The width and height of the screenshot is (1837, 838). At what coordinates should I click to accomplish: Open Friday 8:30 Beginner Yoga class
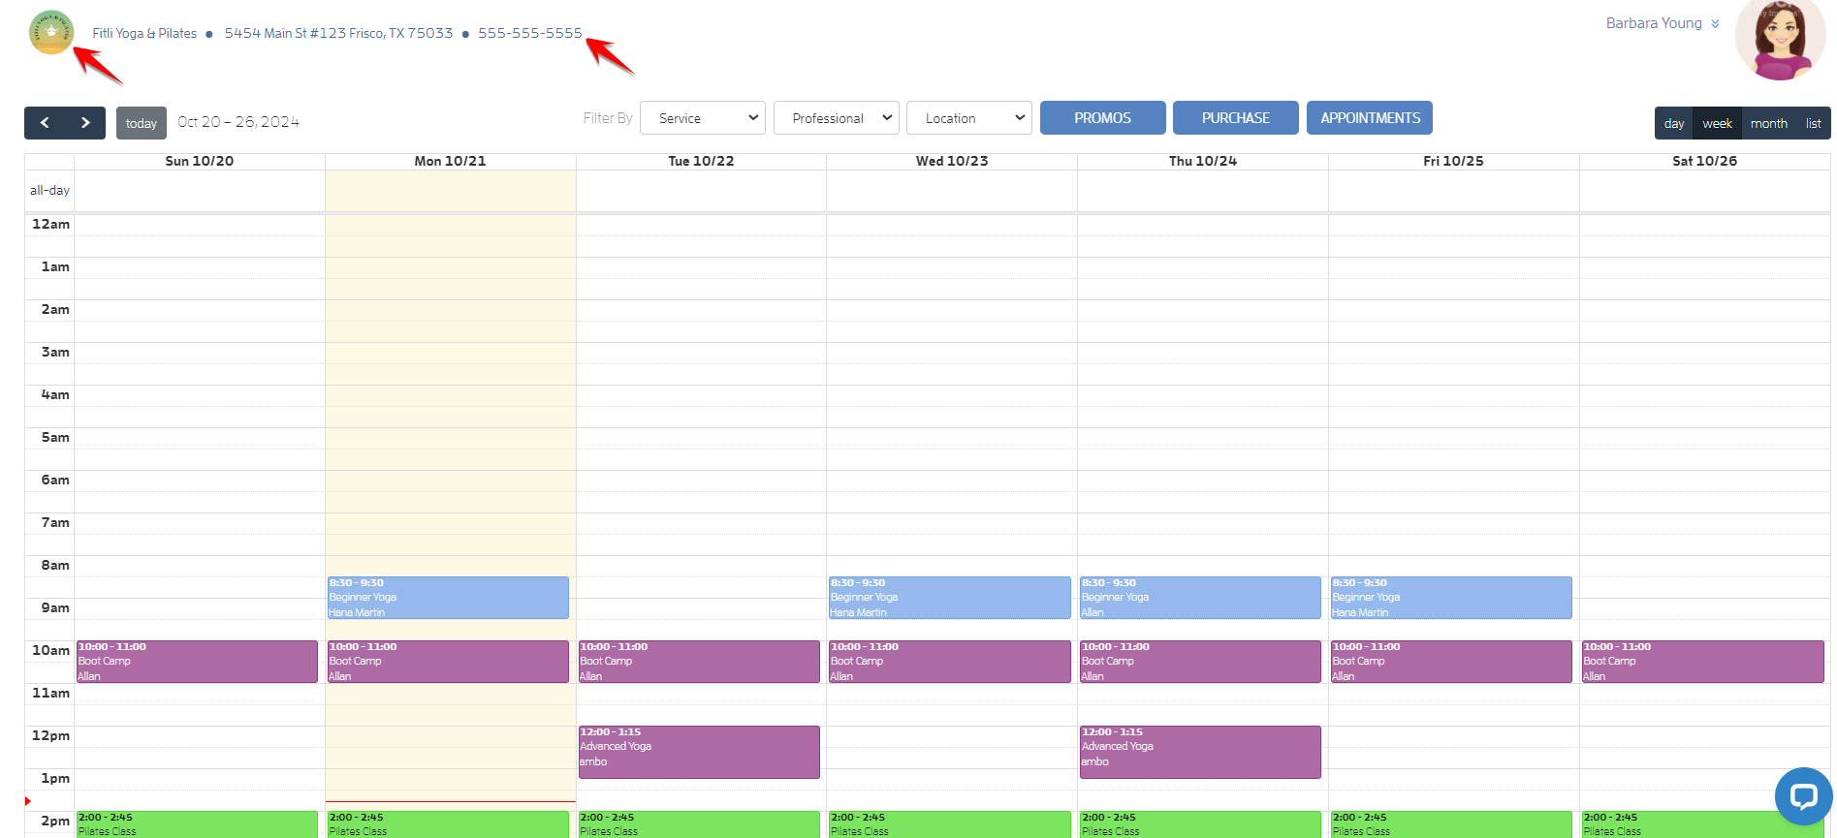[1451, 598]
